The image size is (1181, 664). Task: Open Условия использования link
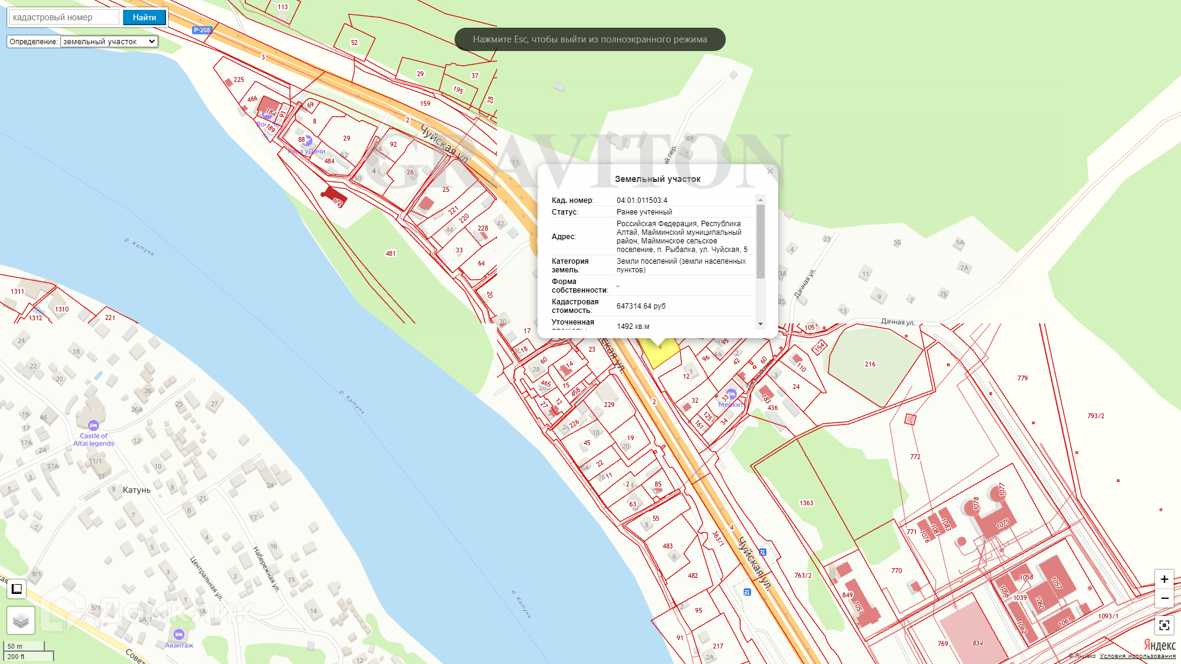1137,656
